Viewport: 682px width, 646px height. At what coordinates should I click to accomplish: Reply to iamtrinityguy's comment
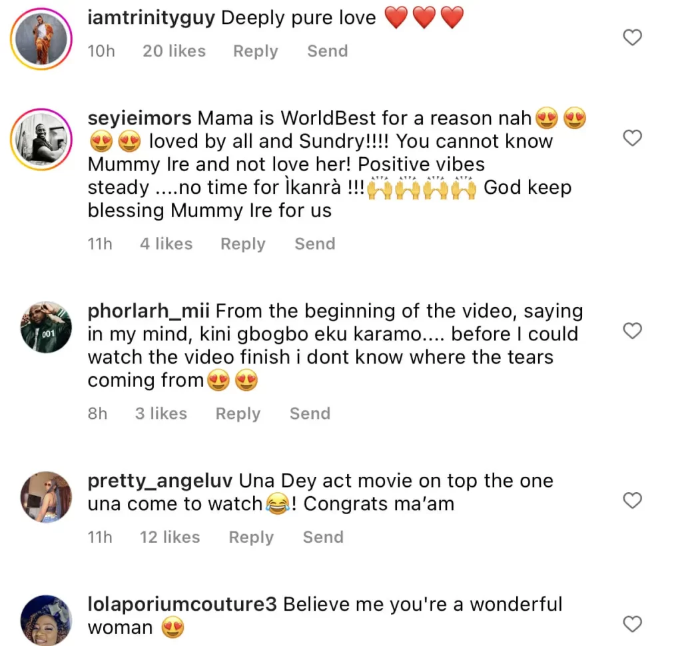tap(255, 51)
